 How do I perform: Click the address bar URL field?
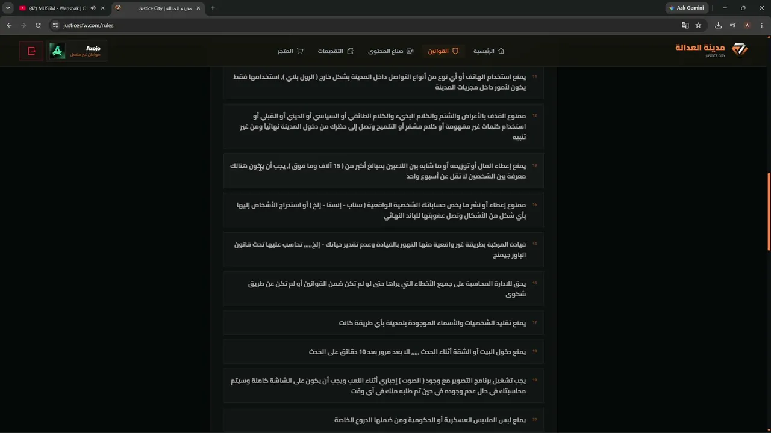pos(361,25)
